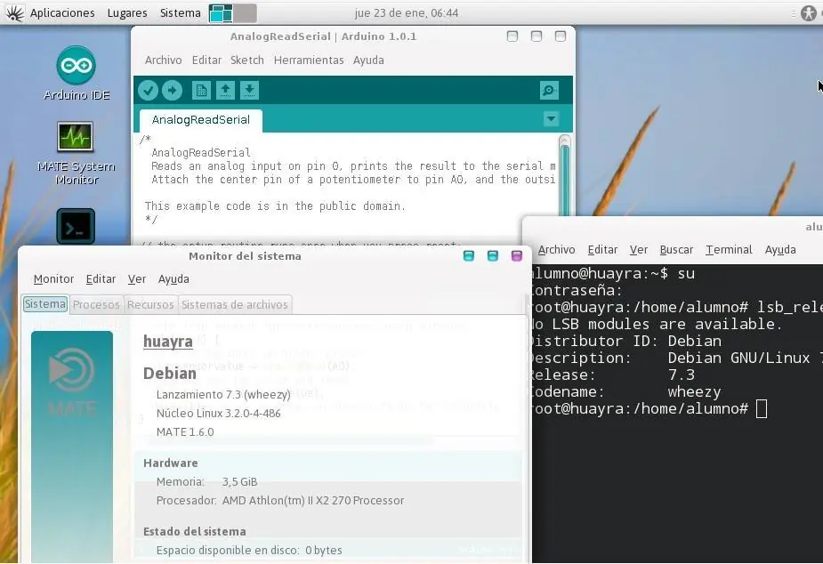Open the terminal desktop icon

coord(76,227)
